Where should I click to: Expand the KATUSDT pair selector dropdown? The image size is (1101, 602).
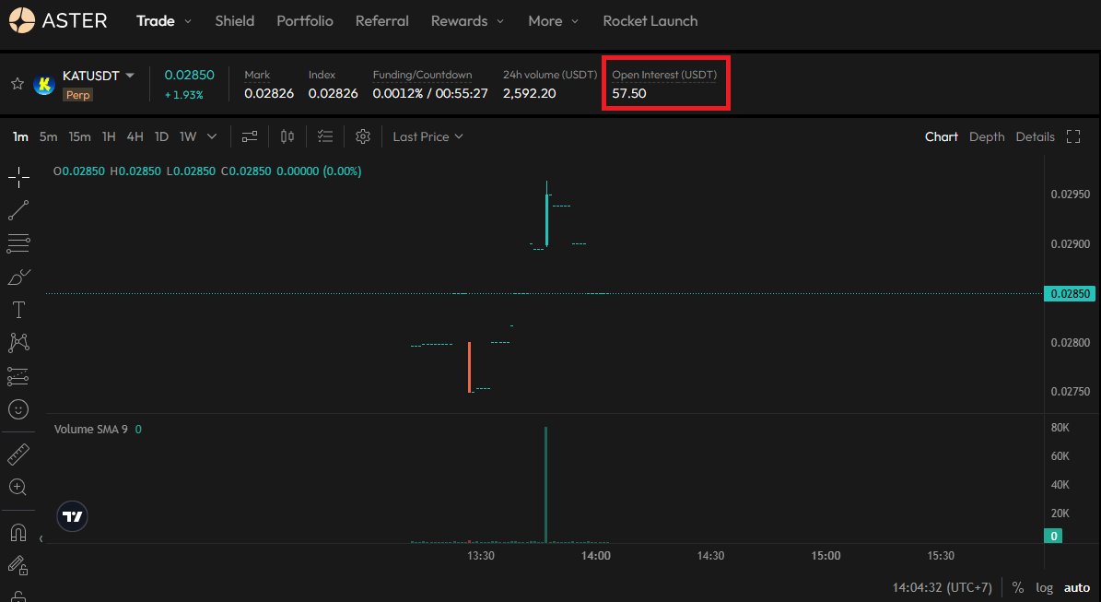[x=130, y=76]
